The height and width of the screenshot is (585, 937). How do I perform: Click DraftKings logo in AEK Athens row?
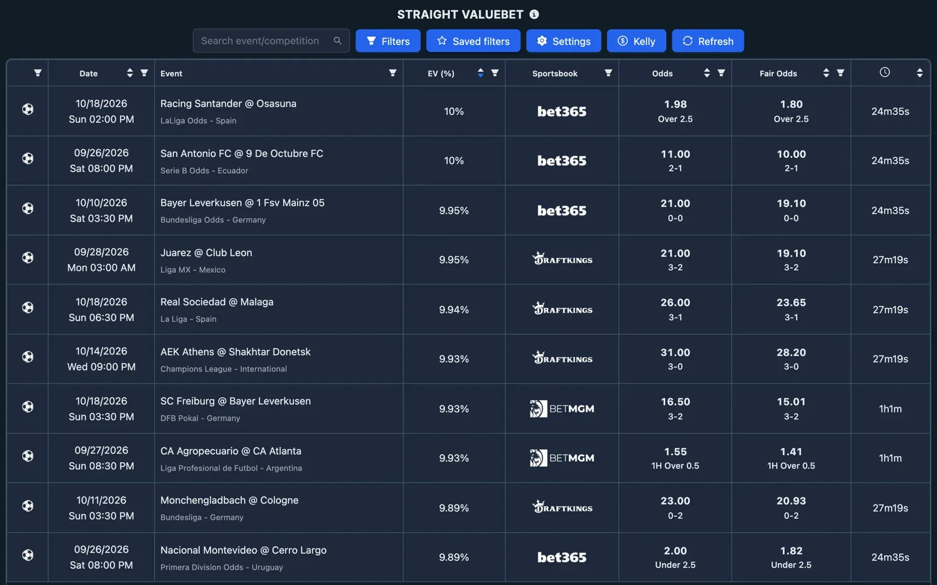tap(562, 357)
